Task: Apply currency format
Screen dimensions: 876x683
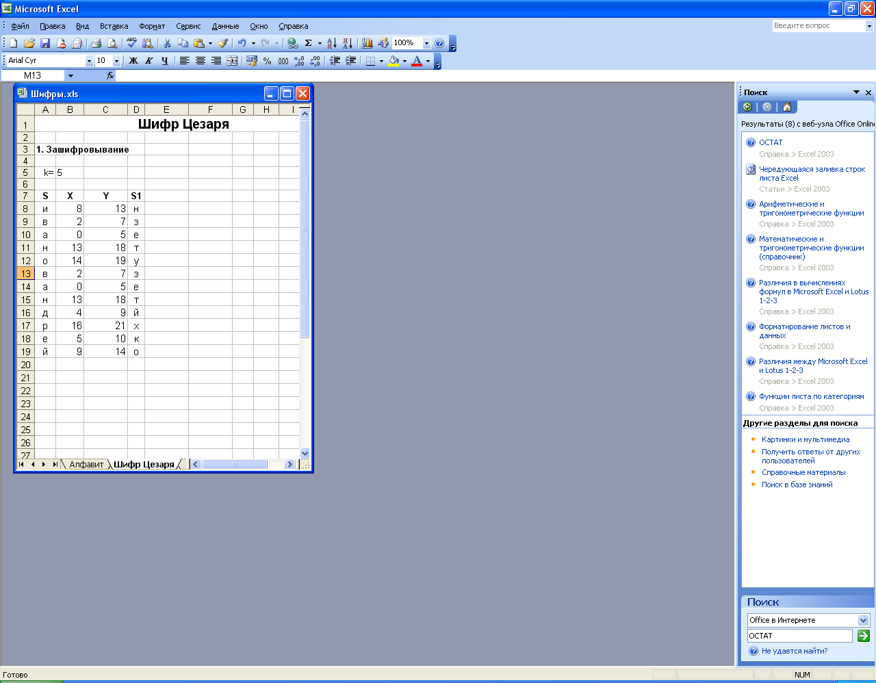Action: tap(252, 61)
